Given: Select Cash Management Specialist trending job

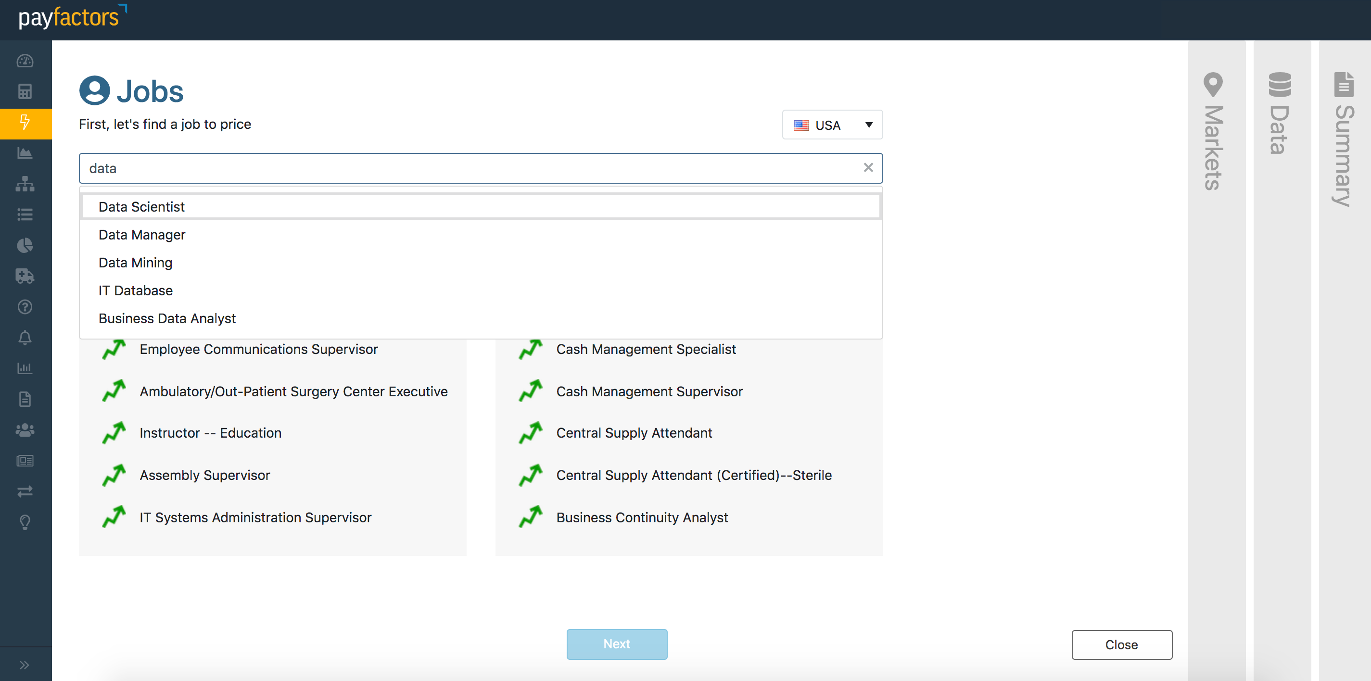Looking at the screenshot, I should coord(646,350).
